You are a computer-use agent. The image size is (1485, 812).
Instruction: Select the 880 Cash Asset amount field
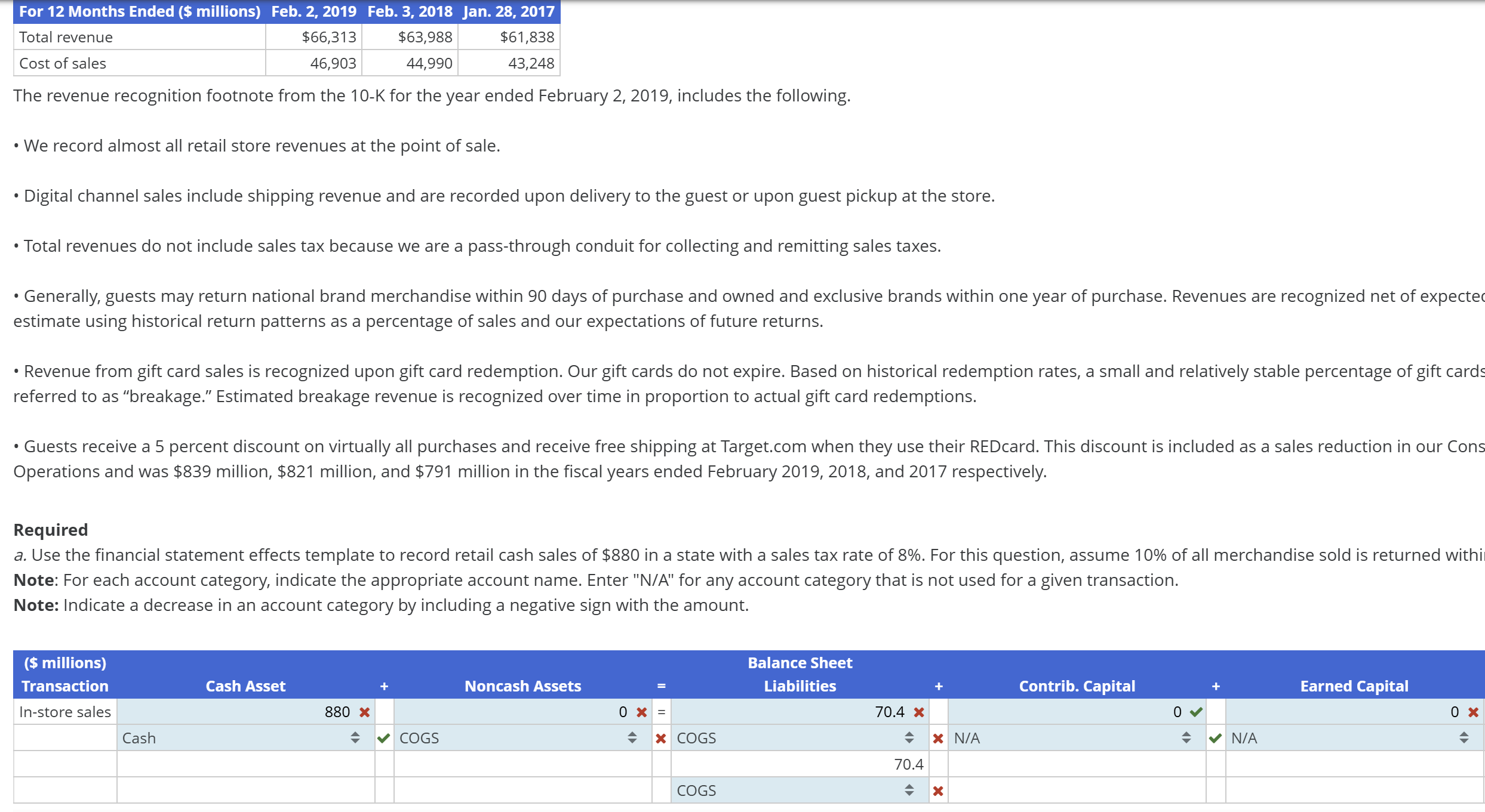coord(269,711)
